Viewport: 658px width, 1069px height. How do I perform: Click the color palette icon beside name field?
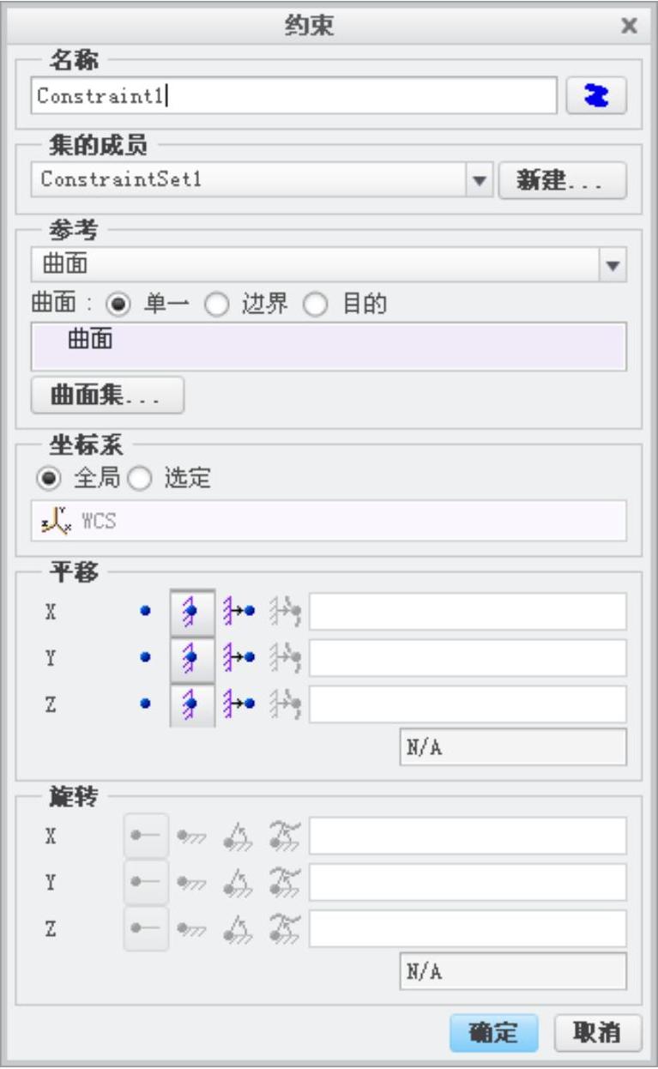click(x=596, y=96)
